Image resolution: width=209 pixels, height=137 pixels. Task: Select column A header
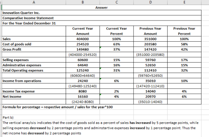point(34,2)
